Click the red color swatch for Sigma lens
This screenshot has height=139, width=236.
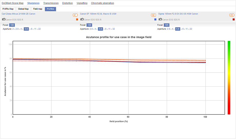234,19
